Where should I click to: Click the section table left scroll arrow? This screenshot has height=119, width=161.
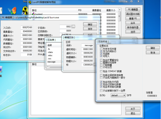click(48, 66)
